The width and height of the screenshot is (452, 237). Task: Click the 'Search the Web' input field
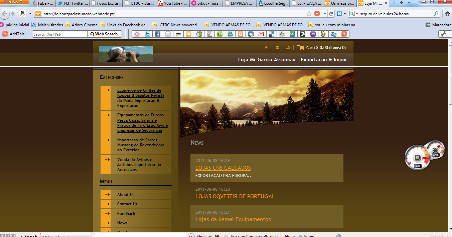click(59, 34)
